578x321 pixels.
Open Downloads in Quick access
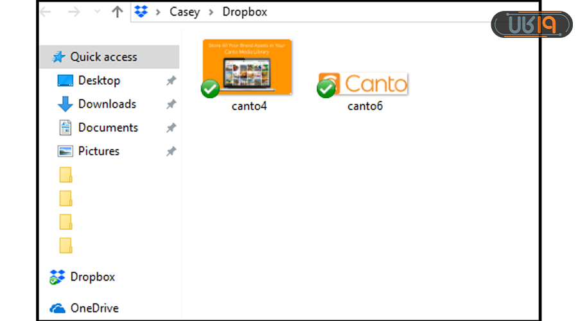point(107,104)
